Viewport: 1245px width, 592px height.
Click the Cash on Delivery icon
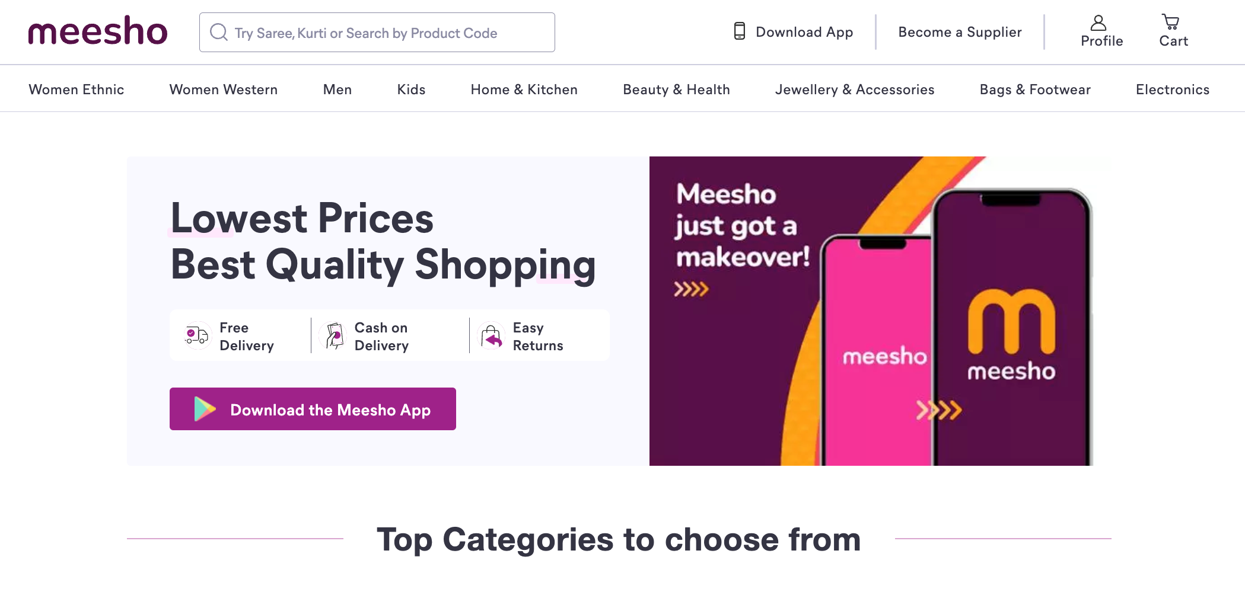tap(335, 336)
